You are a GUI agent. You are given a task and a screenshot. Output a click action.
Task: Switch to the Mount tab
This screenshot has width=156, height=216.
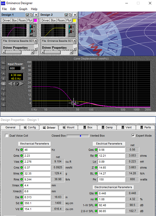(69, 127)
